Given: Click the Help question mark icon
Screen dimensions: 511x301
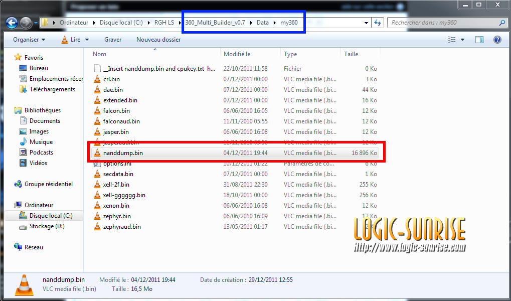Looking at the screenshot, I should [497, 40].
